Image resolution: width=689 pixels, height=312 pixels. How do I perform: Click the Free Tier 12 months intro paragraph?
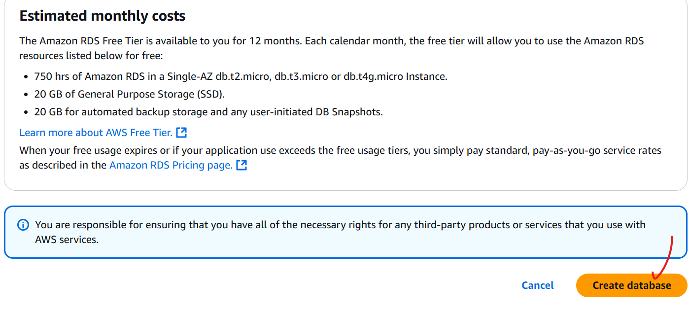332,48
